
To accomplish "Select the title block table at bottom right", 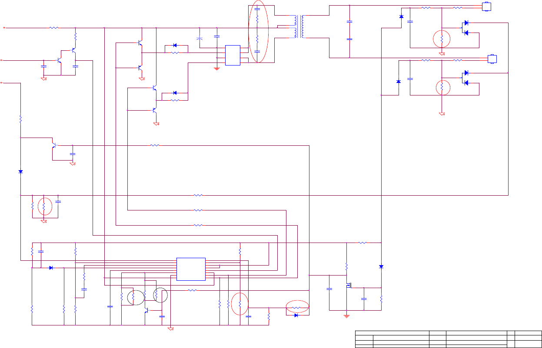I will [449, 339].
